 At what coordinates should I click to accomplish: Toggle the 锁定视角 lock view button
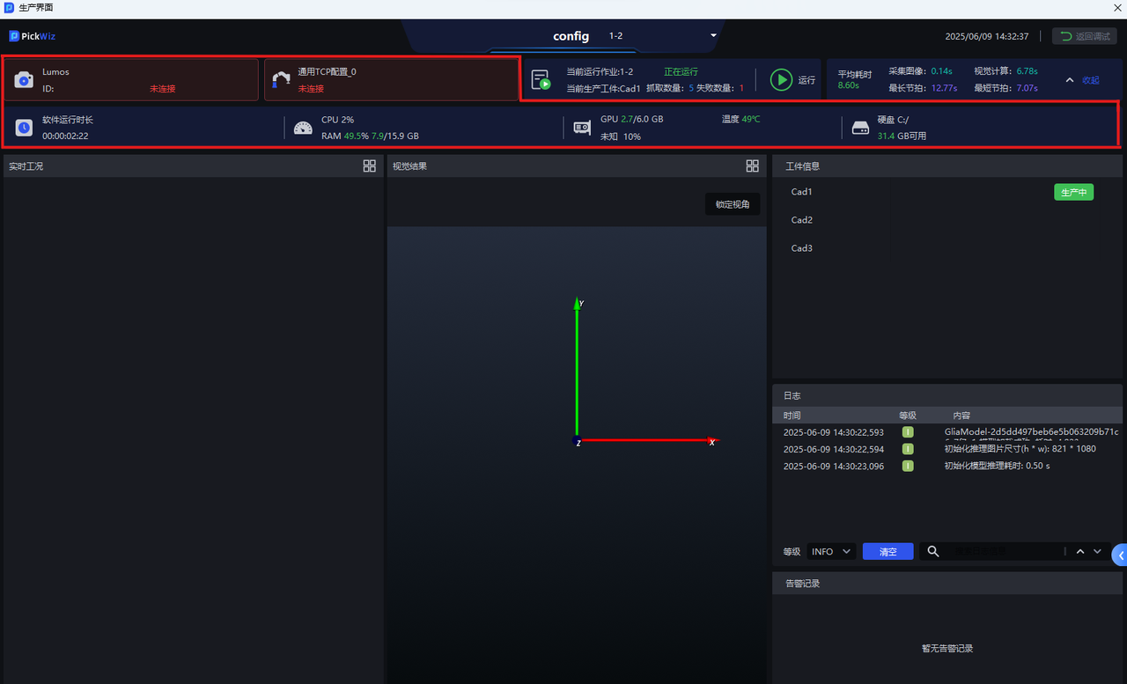point(732,204)
